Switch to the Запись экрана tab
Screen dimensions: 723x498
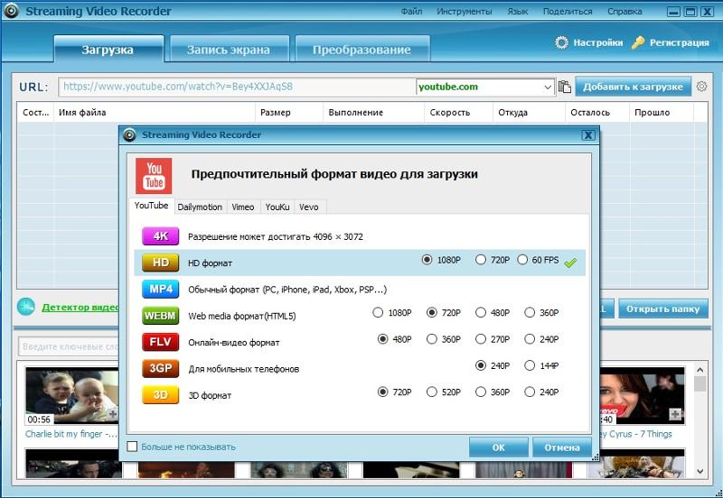click(230, 49)
